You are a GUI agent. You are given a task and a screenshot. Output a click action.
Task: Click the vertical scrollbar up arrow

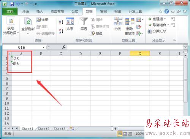pyautogui.click(x=185, y=56)
